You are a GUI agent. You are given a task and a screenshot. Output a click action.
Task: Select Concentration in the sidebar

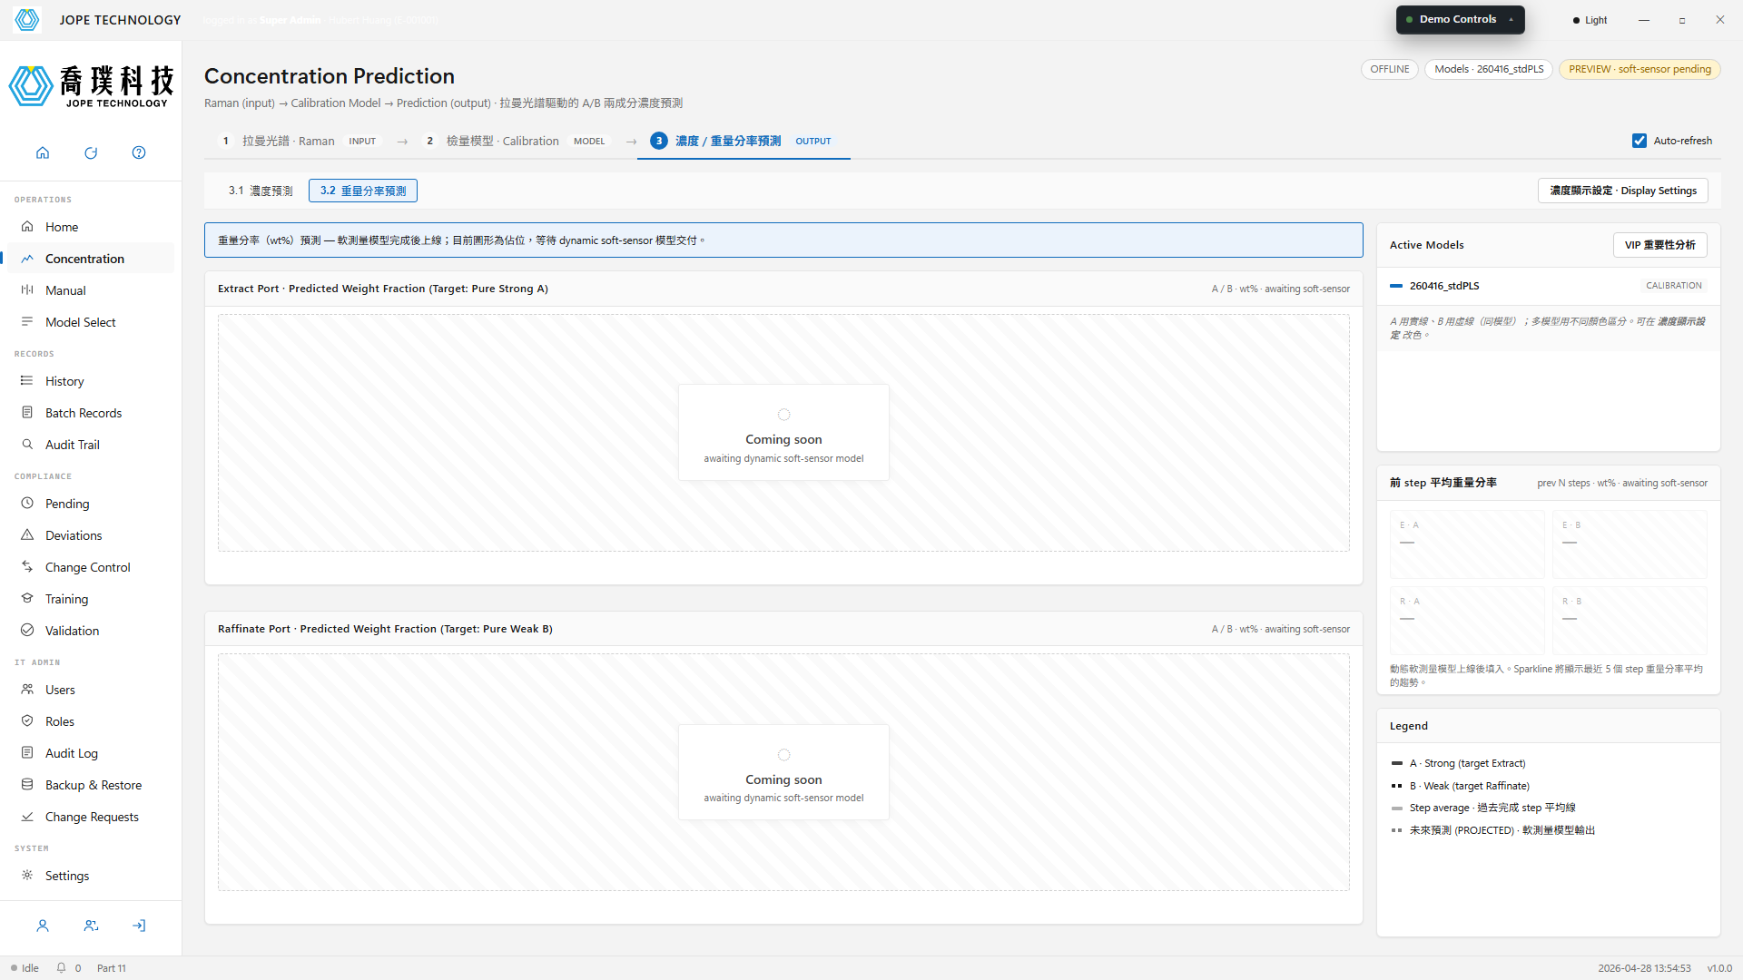[91, 259]
